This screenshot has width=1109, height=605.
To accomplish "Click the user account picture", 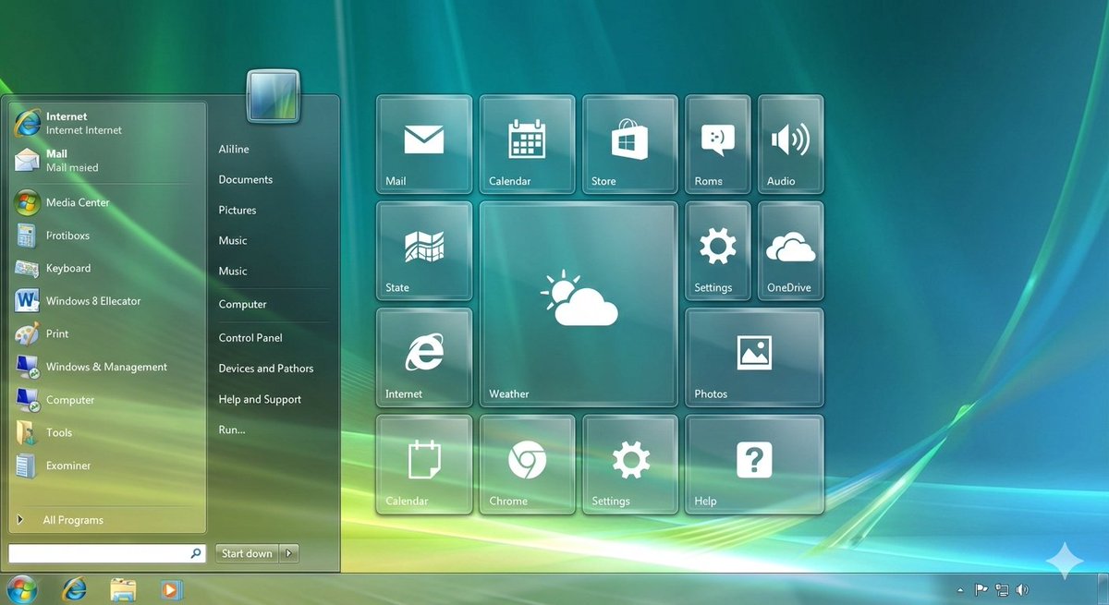I will coord(273,96).
